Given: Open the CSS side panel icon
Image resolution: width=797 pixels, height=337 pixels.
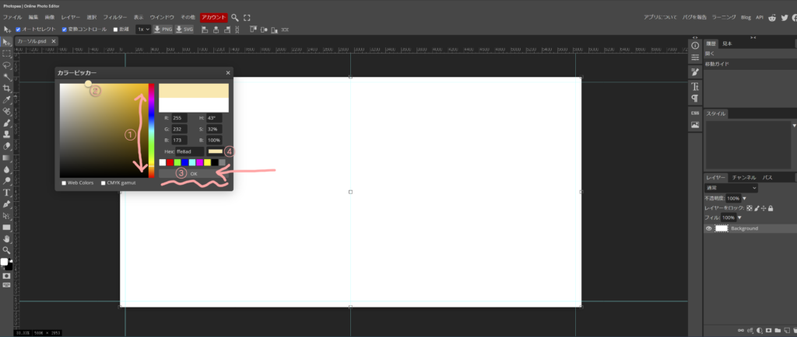Looking at the screenshot, I should (695, 113).
